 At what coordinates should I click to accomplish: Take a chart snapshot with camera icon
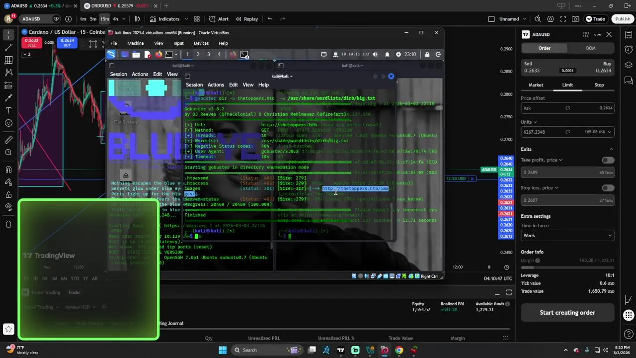575,19
